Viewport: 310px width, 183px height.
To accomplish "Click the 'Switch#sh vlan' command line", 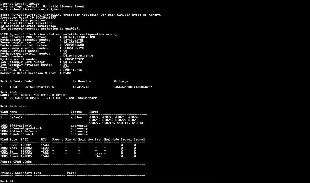I will pos(13,106).
